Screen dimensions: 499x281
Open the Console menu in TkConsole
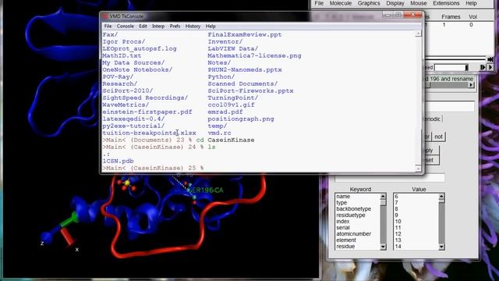point(125,26)
